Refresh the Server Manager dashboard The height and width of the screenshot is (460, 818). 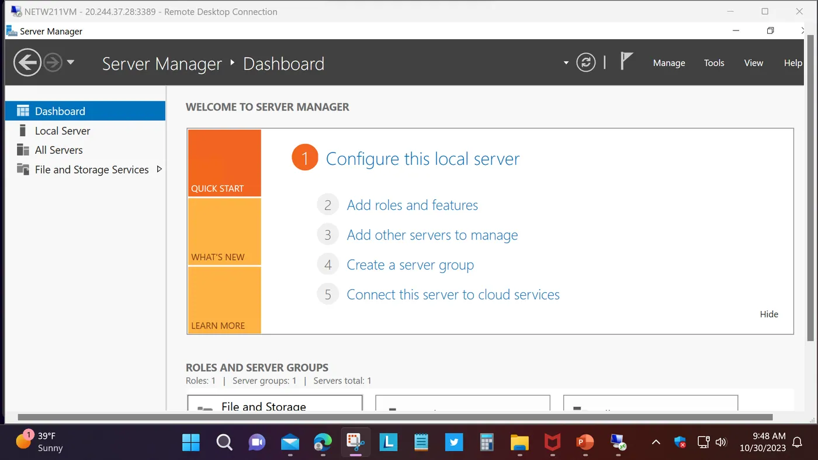[585, 62]
